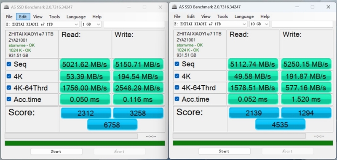Click read score 2312
The image size is (337, 160).
[x=86, y=113]
